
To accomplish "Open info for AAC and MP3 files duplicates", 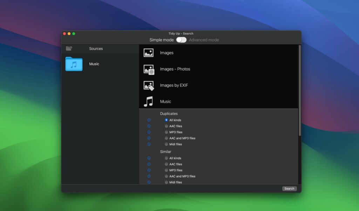I will [149, 138].
